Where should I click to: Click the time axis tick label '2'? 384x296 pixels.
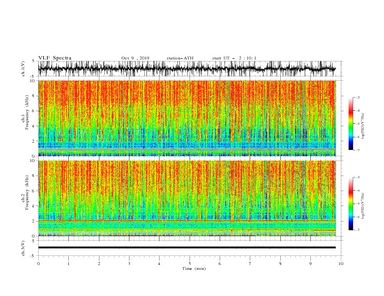tap(99, 264)
